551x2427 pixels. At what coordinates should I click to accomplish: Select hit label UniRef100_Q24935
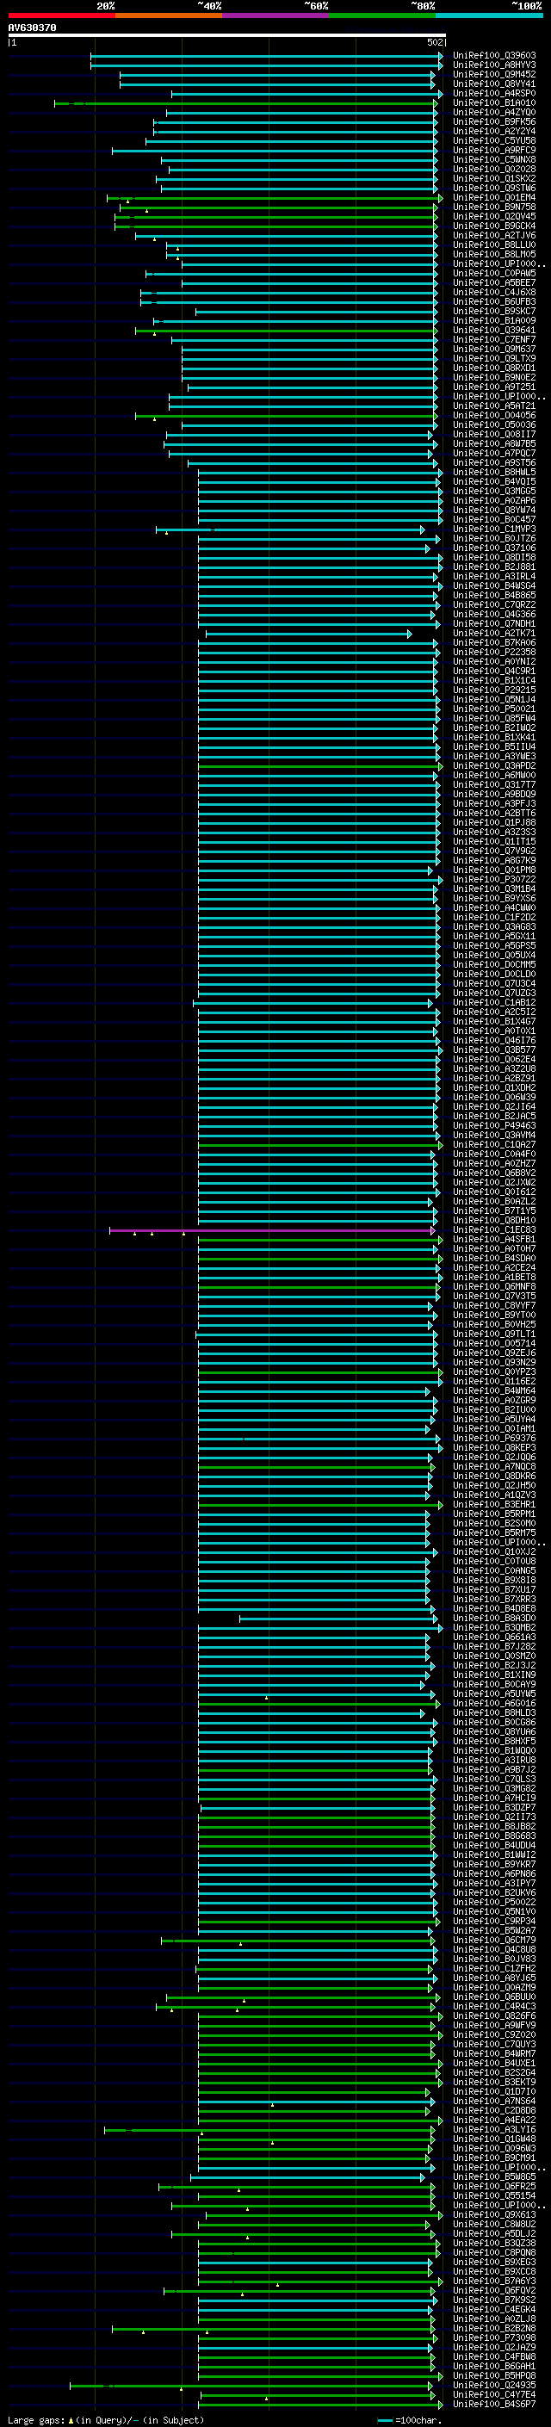(x=494, y=2385)
